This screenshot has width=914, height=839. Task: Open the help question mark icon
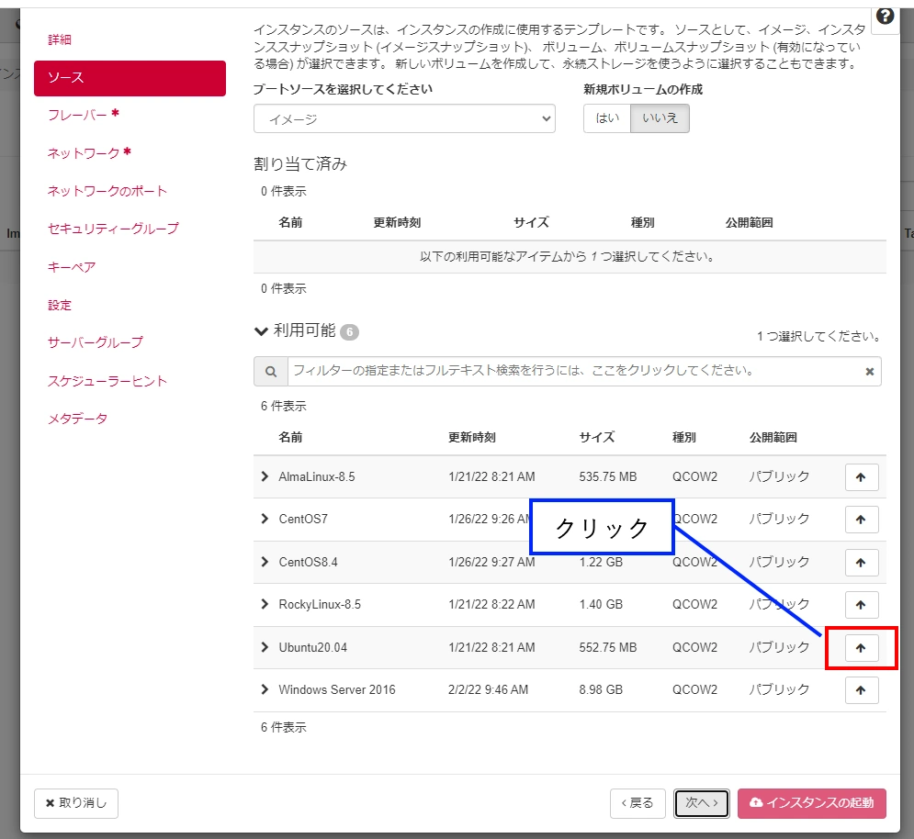point(885,17)
